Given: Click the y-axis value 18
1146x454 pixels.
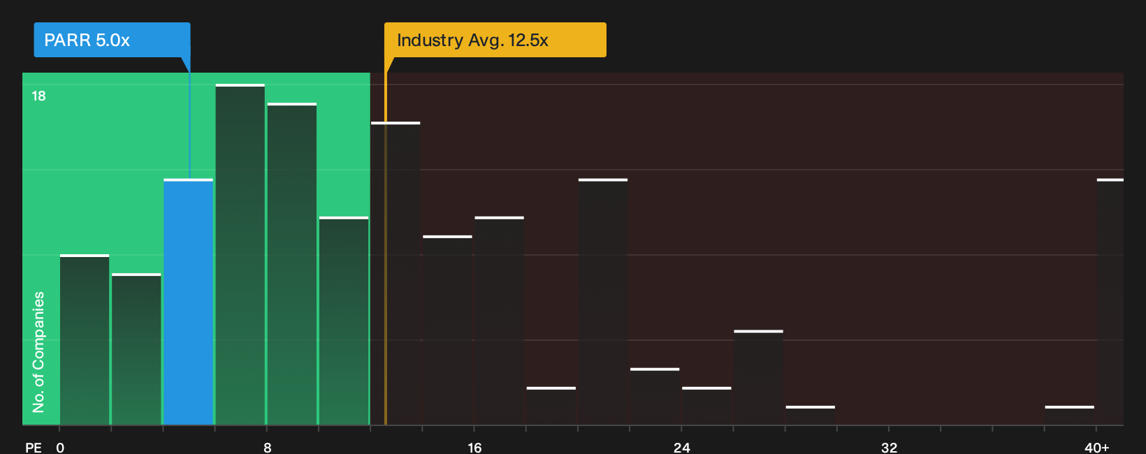Looking at the screenshot, I should click(x=38, y=96).
